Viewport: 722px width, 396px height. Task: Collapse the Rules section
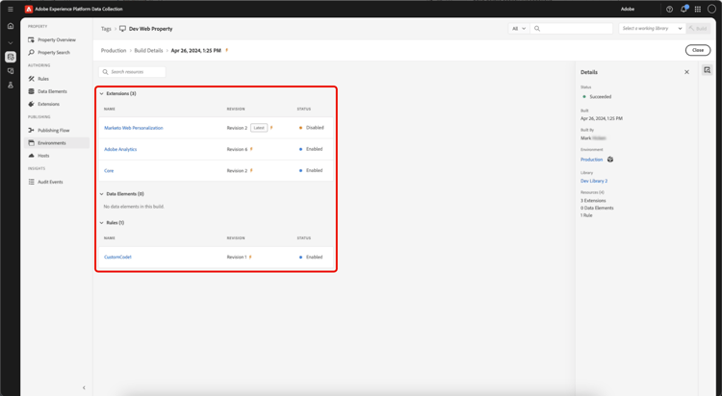tap(102, 223)
